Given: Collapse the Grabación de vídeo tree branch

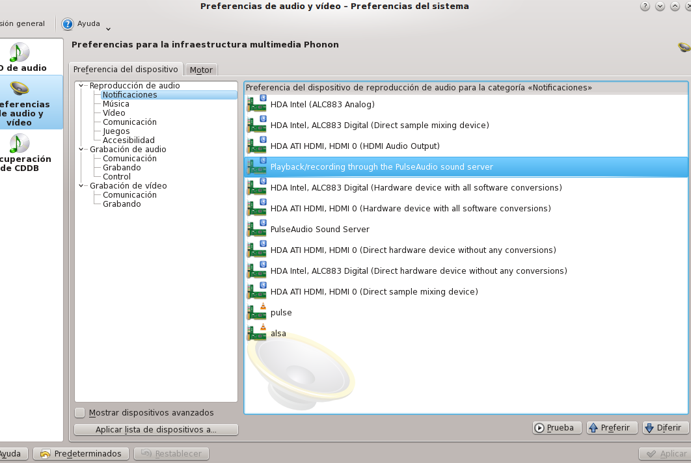Looking at the screenshot, I should coord(81,185).
